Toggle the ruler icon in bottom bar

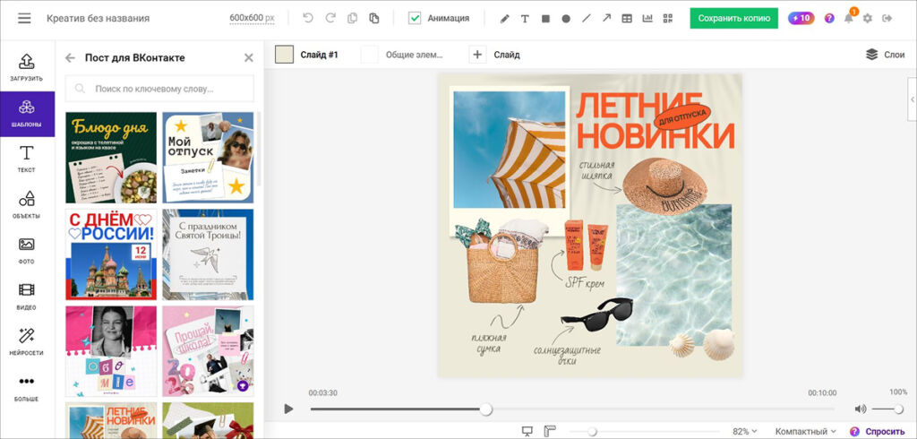coord(549,432)
